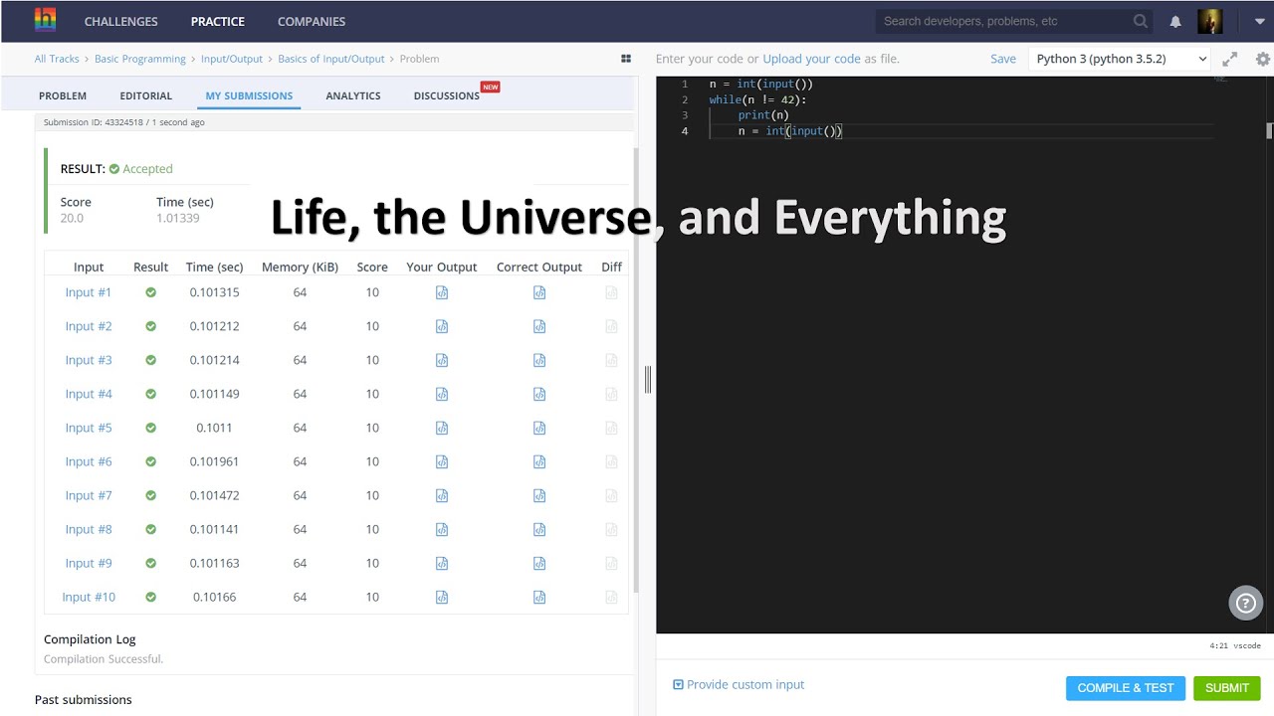Open the language selector Python 3 dropdown

1120,59
